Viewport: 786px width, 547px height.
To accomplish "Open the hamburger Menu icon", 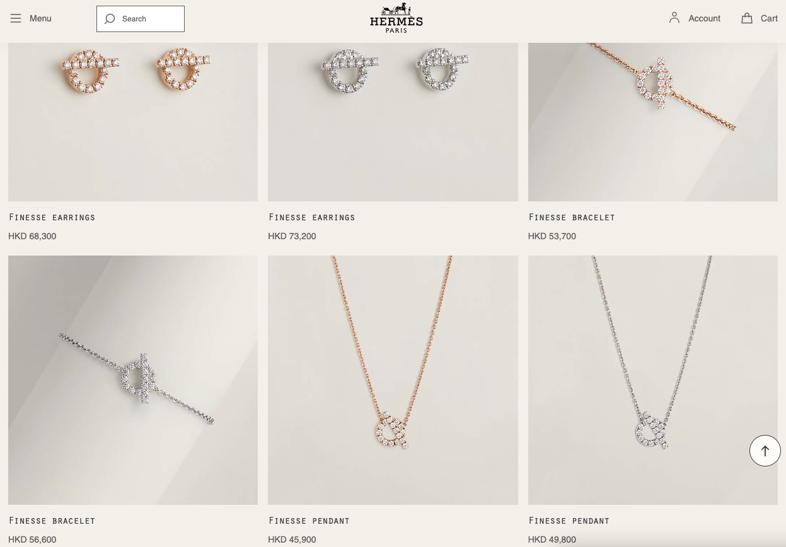I will 16,18.
